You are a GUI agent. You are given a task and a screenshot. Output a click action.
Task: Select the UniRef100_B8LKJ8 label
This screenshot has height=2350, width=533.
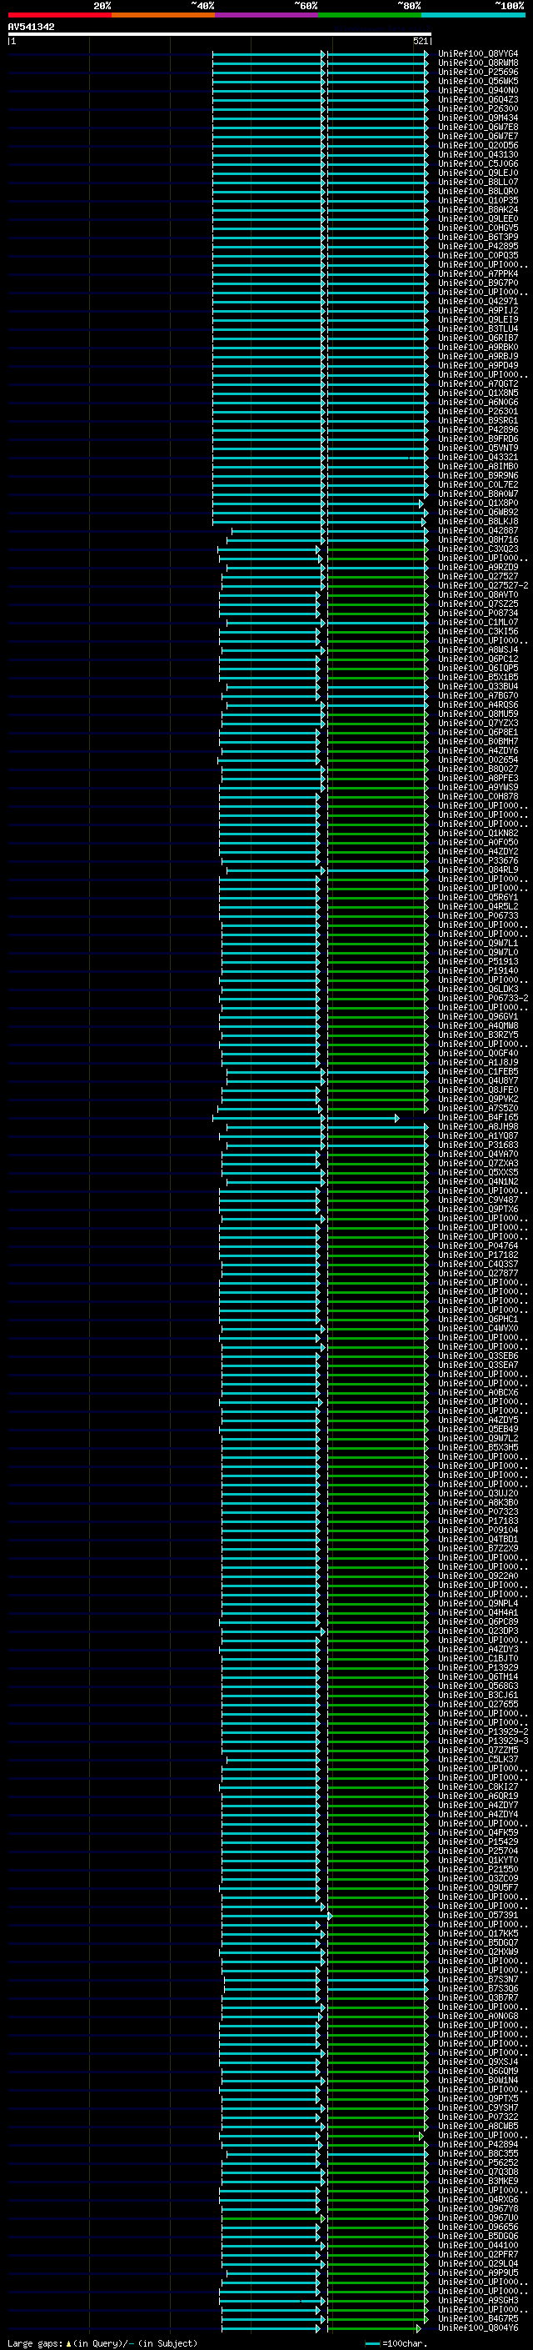(x=478, y=522)
